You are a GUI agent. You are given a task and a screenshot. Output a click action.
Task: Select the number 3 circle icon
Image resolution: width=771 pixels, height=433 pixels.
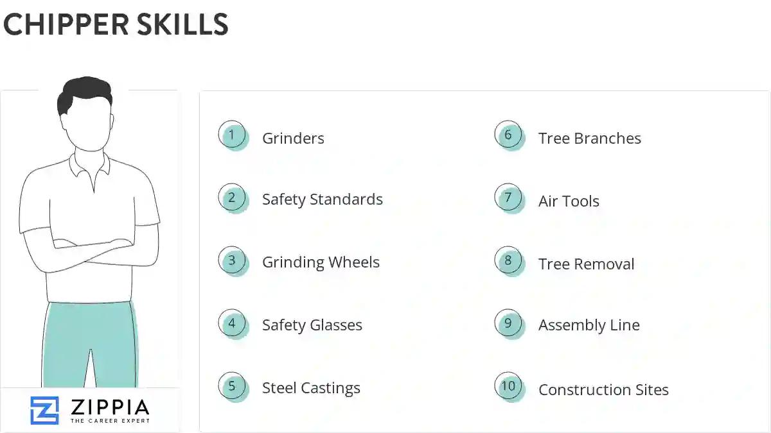click(x=232, y=260)
